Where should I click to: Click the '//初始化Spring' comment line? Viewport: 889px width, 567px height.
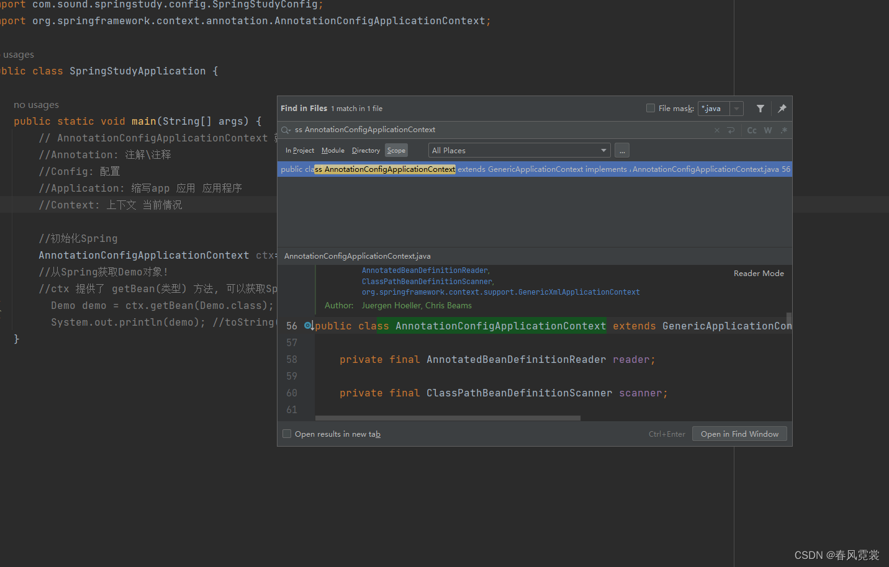78,239
